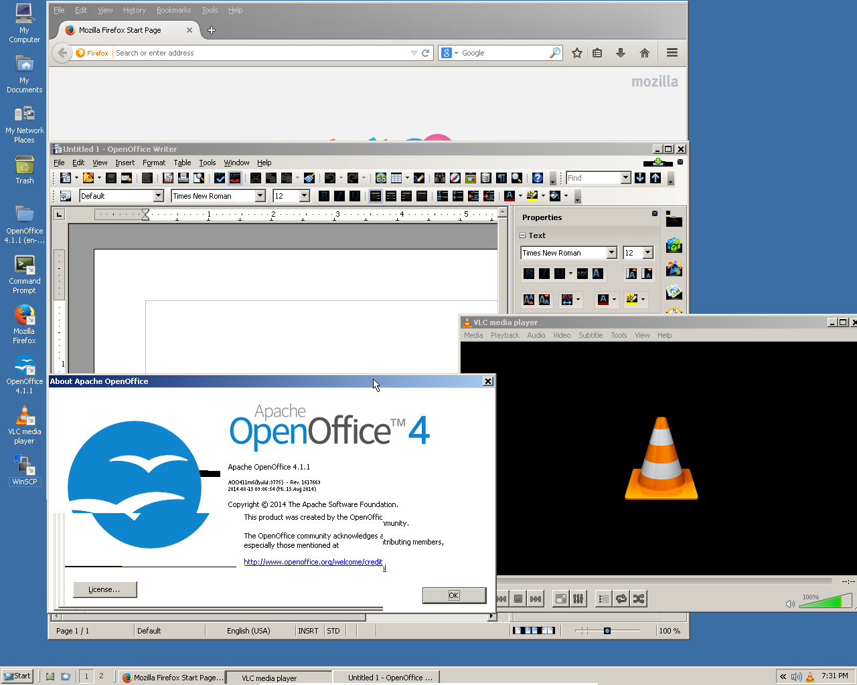Open VLC Playback menu
The image size is (857, 685).
click(505, 336)
